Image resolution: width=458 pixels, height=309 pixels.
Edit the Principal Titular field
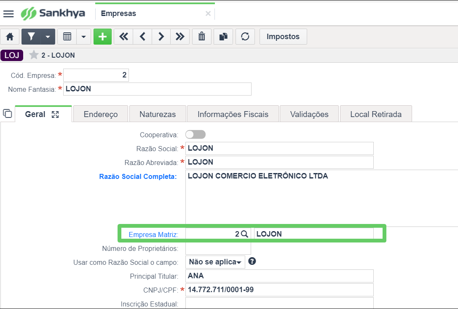click(x=279, y=276)
